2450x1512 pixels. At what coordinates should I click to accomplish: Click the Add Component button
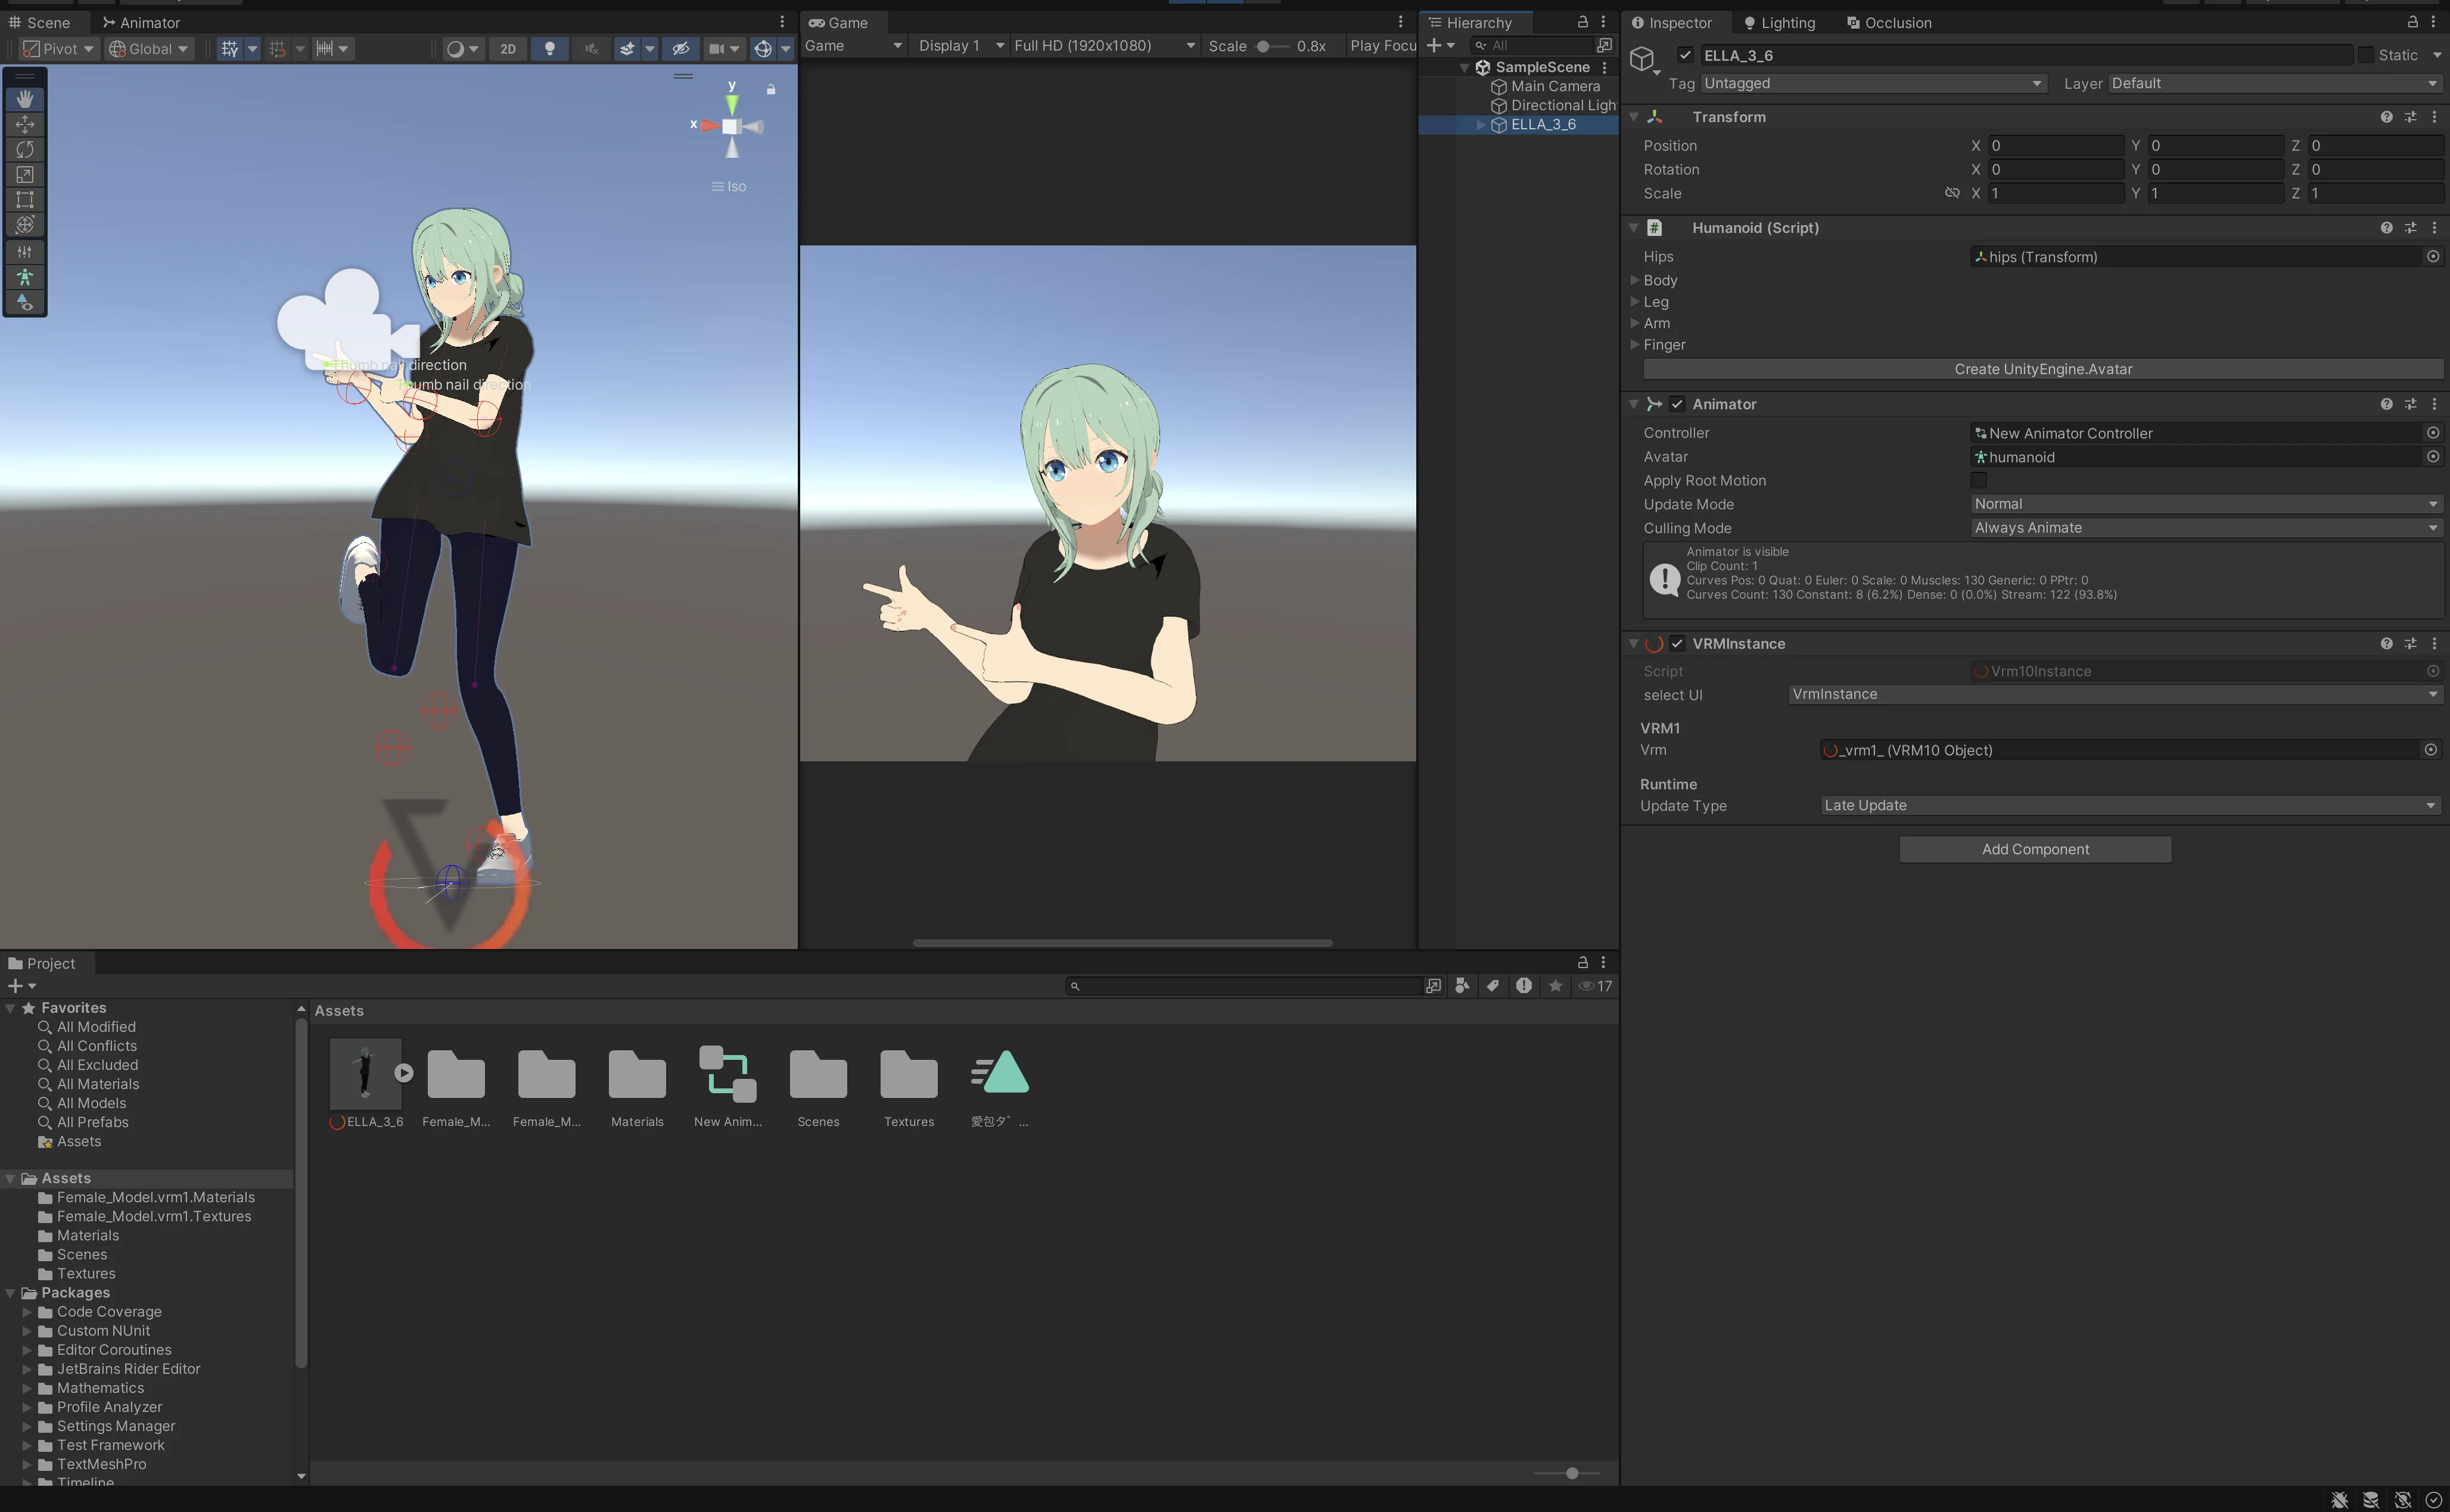[x=2034, y=849]
